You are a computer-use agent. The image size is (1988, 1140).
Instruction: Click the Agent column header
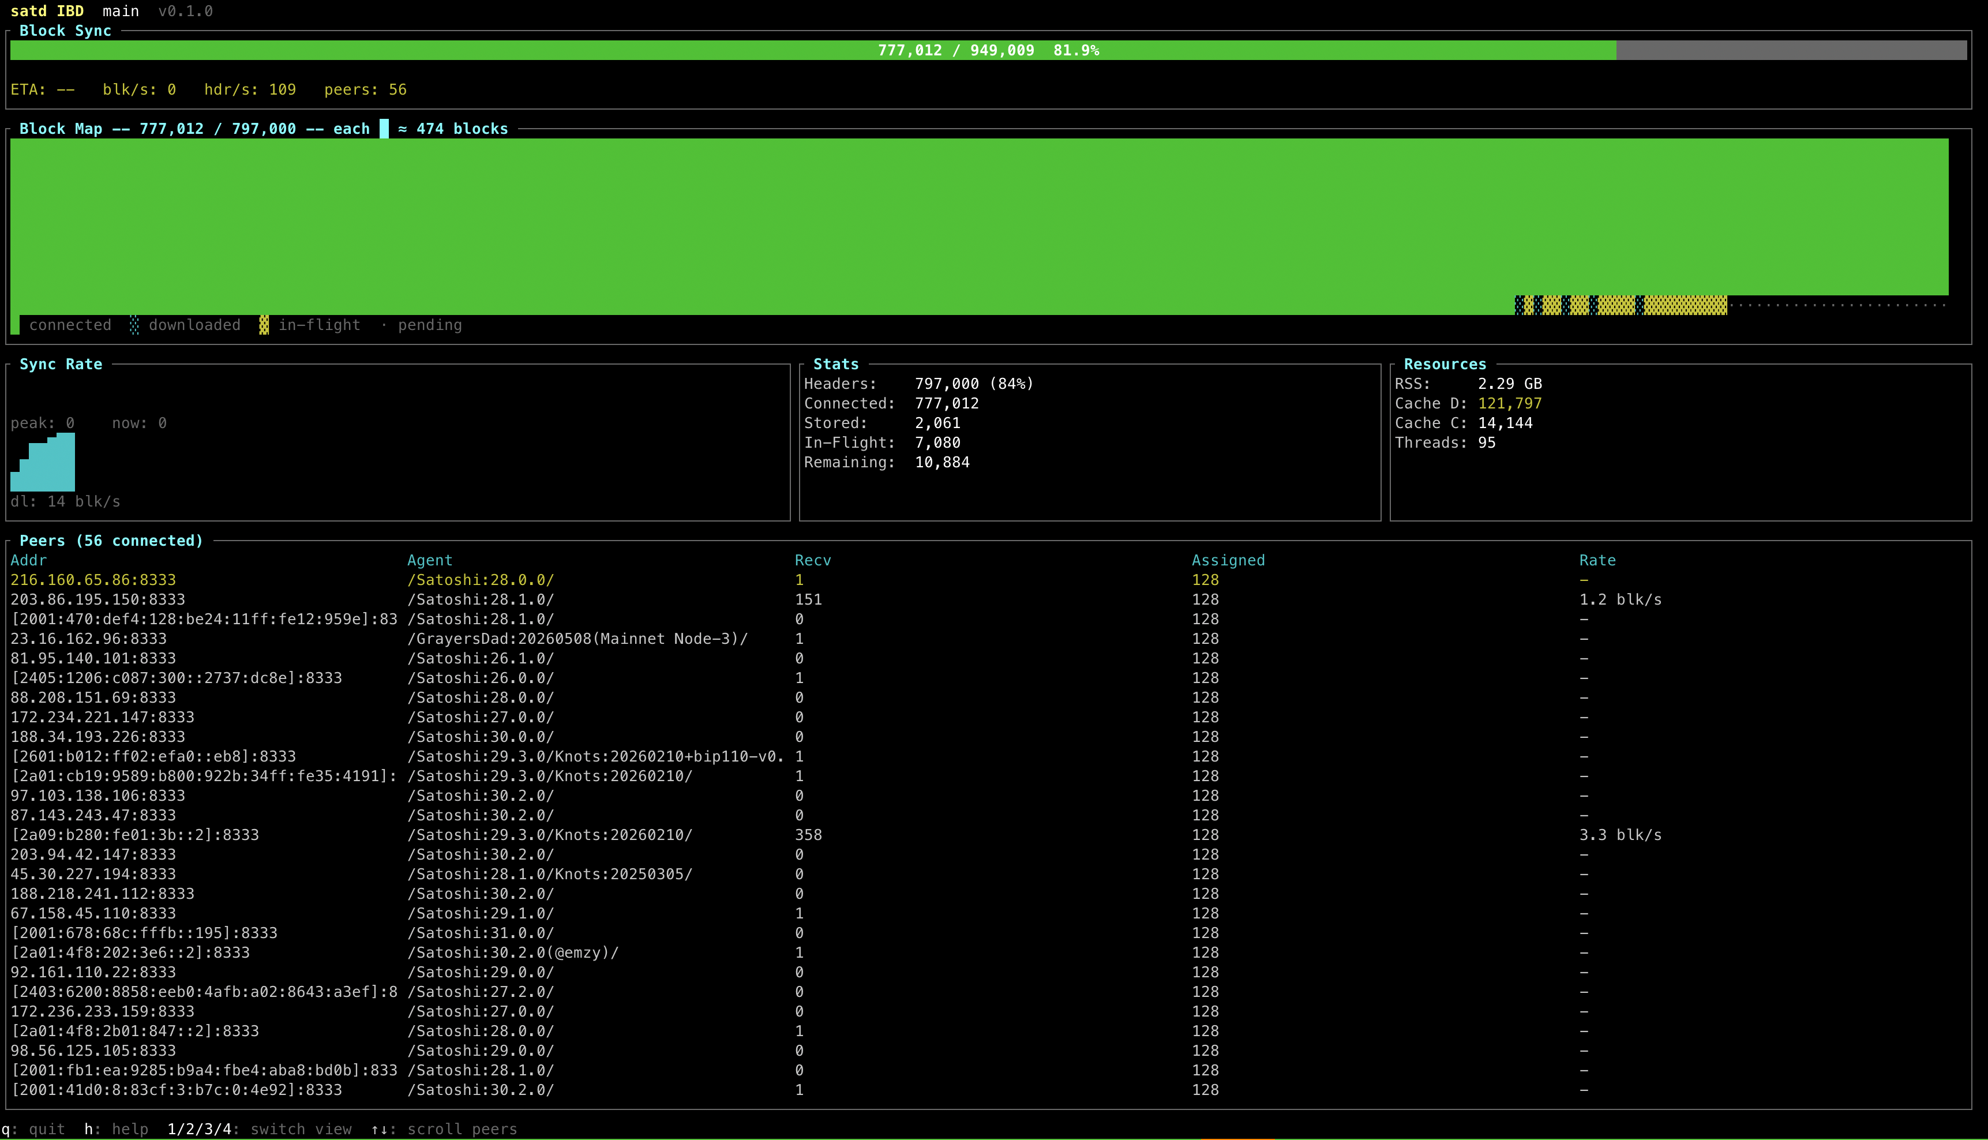[x=430, y=561]
